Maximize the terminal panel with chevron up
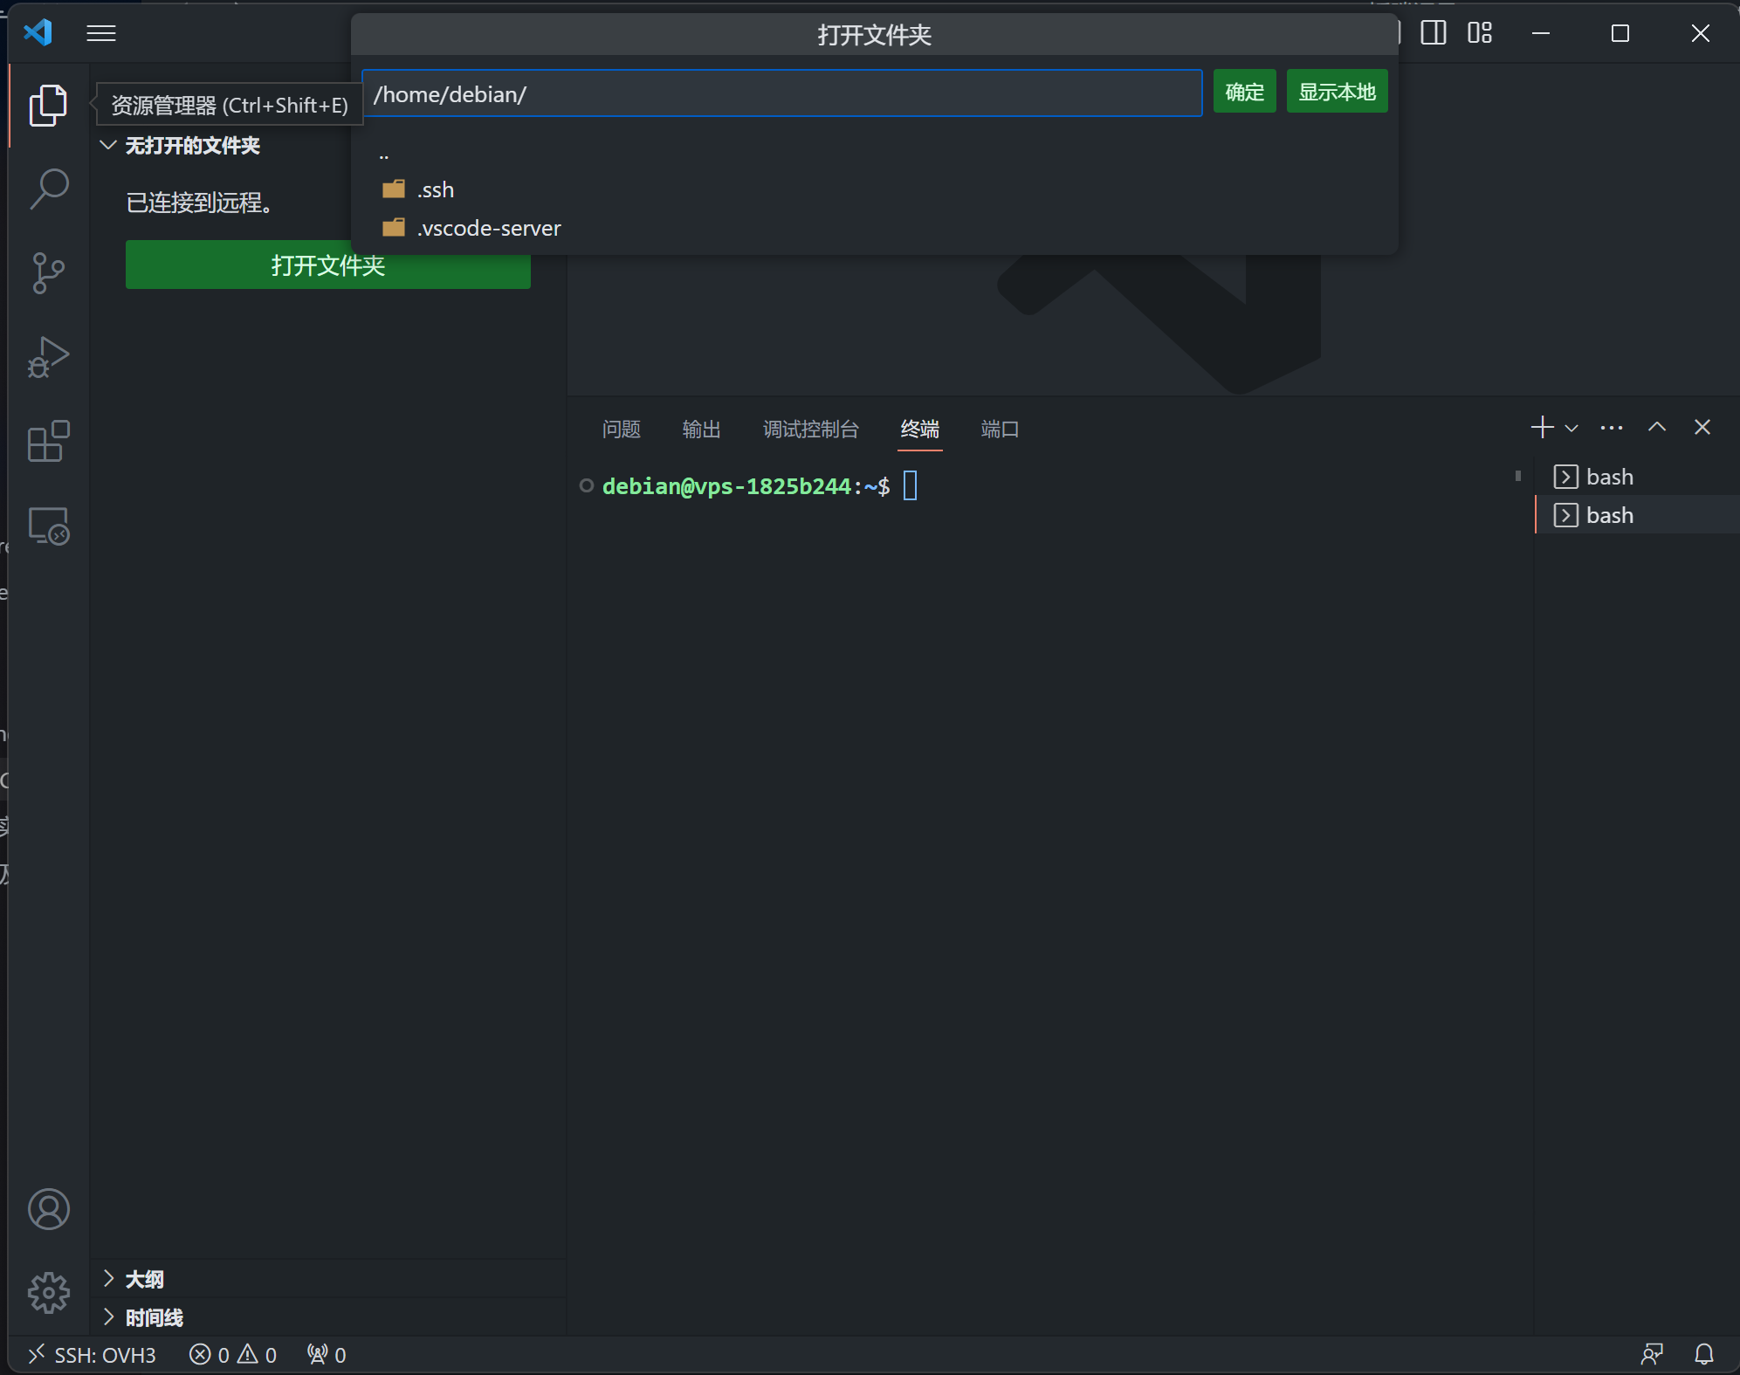 [1656, 427]
